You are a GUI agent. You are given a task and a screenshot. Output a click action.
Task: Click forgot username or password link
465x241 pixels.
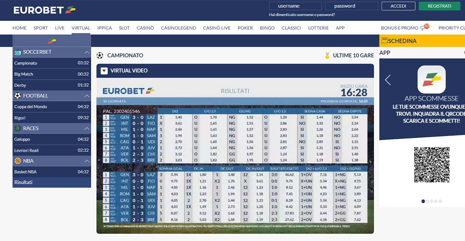(302, 15)
